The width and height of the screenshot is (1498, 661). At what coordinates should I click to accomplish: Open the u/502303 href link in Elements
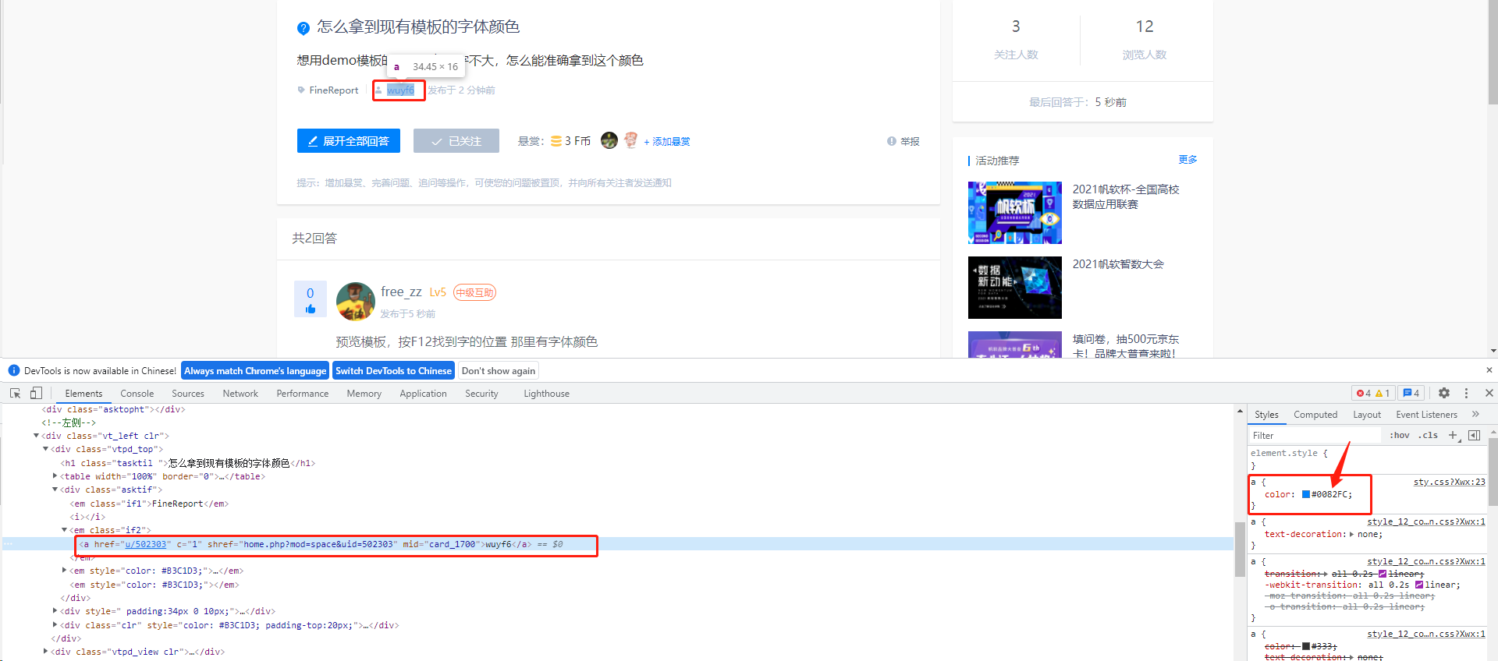(x=145, y=544)
